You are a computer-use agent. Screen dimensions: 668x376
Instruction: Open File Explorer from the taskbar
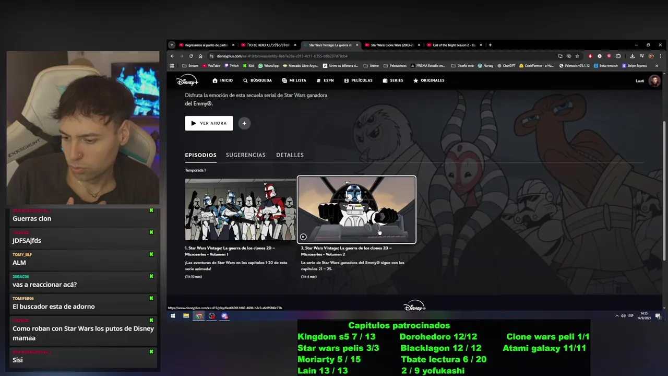coord(186,316)
